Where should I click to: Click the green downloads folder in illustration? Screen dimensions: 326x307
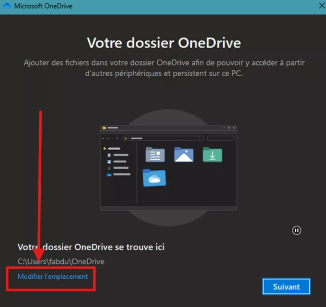click(212, 154)
